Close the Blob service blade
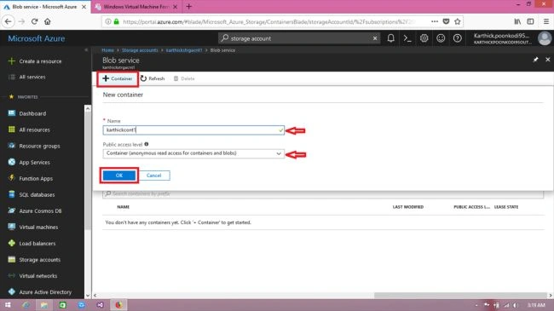 [548, 60]
